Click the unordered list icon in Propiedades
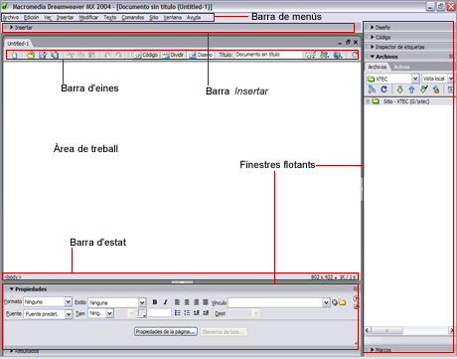This screenshot has width=457, height=359. point(178,313)
